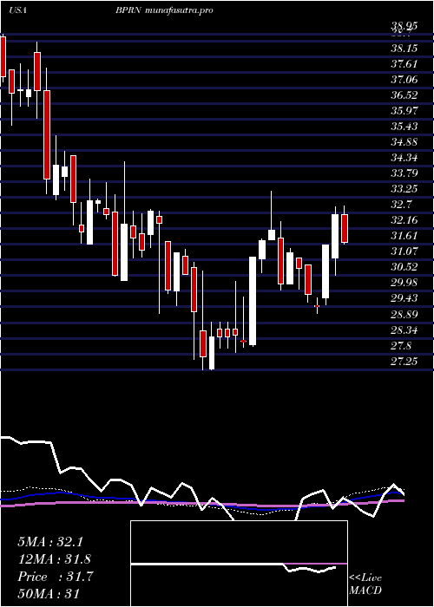434x607 pixels.
Task: Click the 36.52 price axis label
Action: click(404, 95)
